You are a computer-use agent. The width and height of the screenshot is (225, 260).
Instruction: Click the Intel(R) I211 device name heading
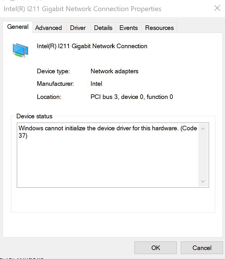[x=92, y=46]
